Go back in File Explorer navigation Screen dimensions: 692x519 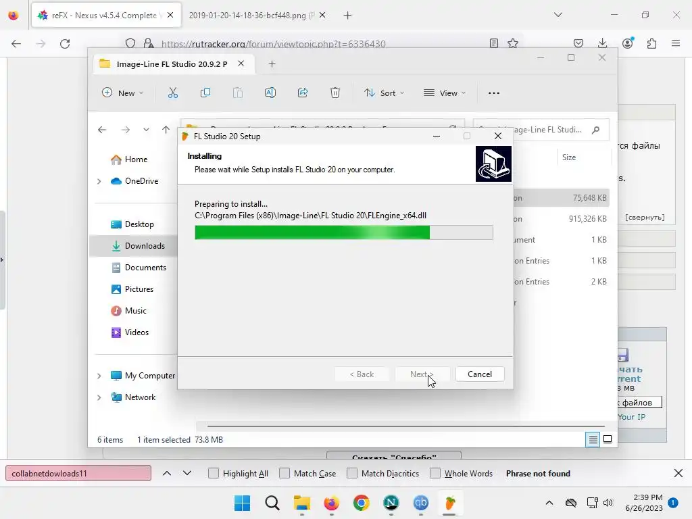pyautogui.click(x=102, y=130)
